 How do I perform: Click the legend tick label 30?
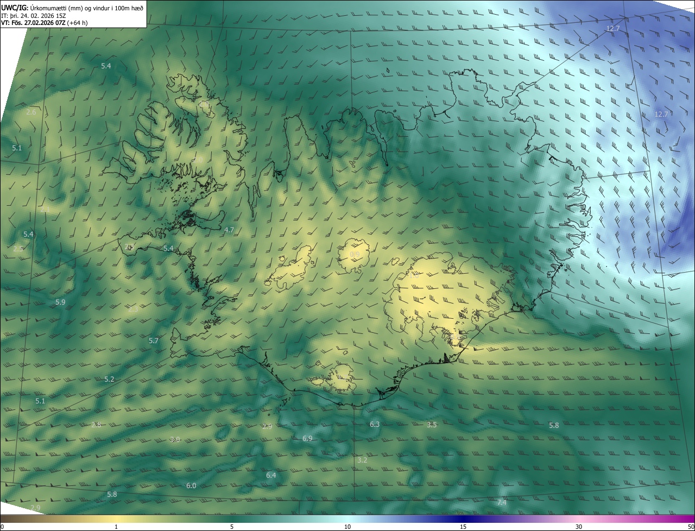click(x=579, y=527)
